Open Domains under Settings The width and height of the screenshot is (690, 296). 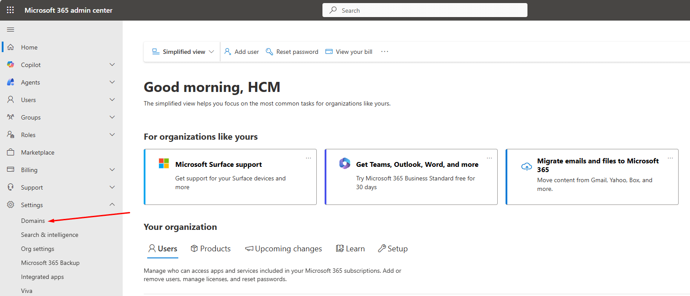(33, 221)
